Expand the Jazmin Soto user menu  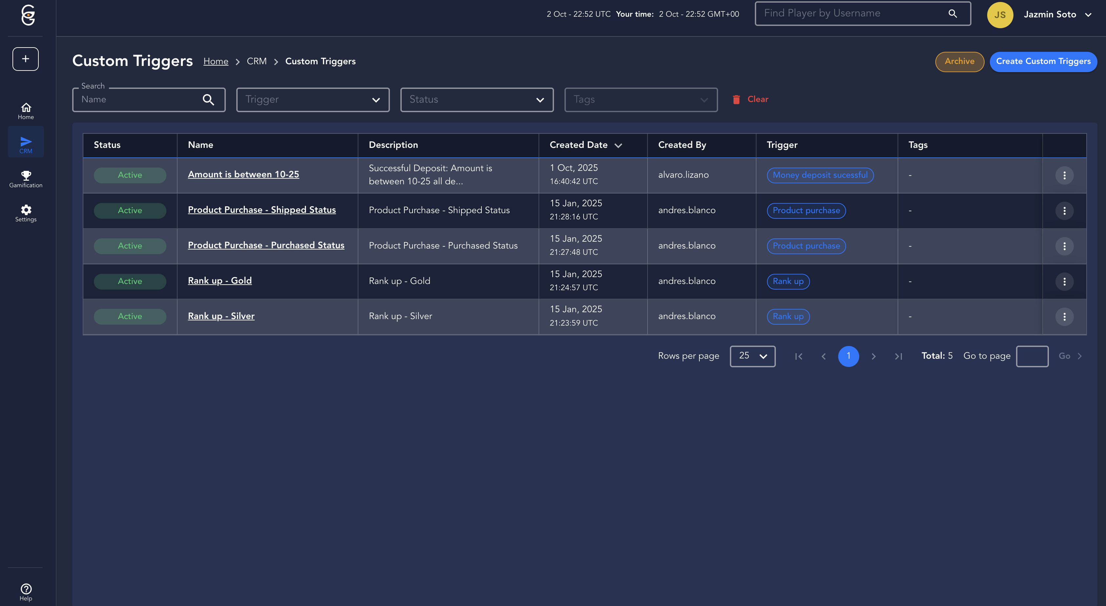[1058, 14]
